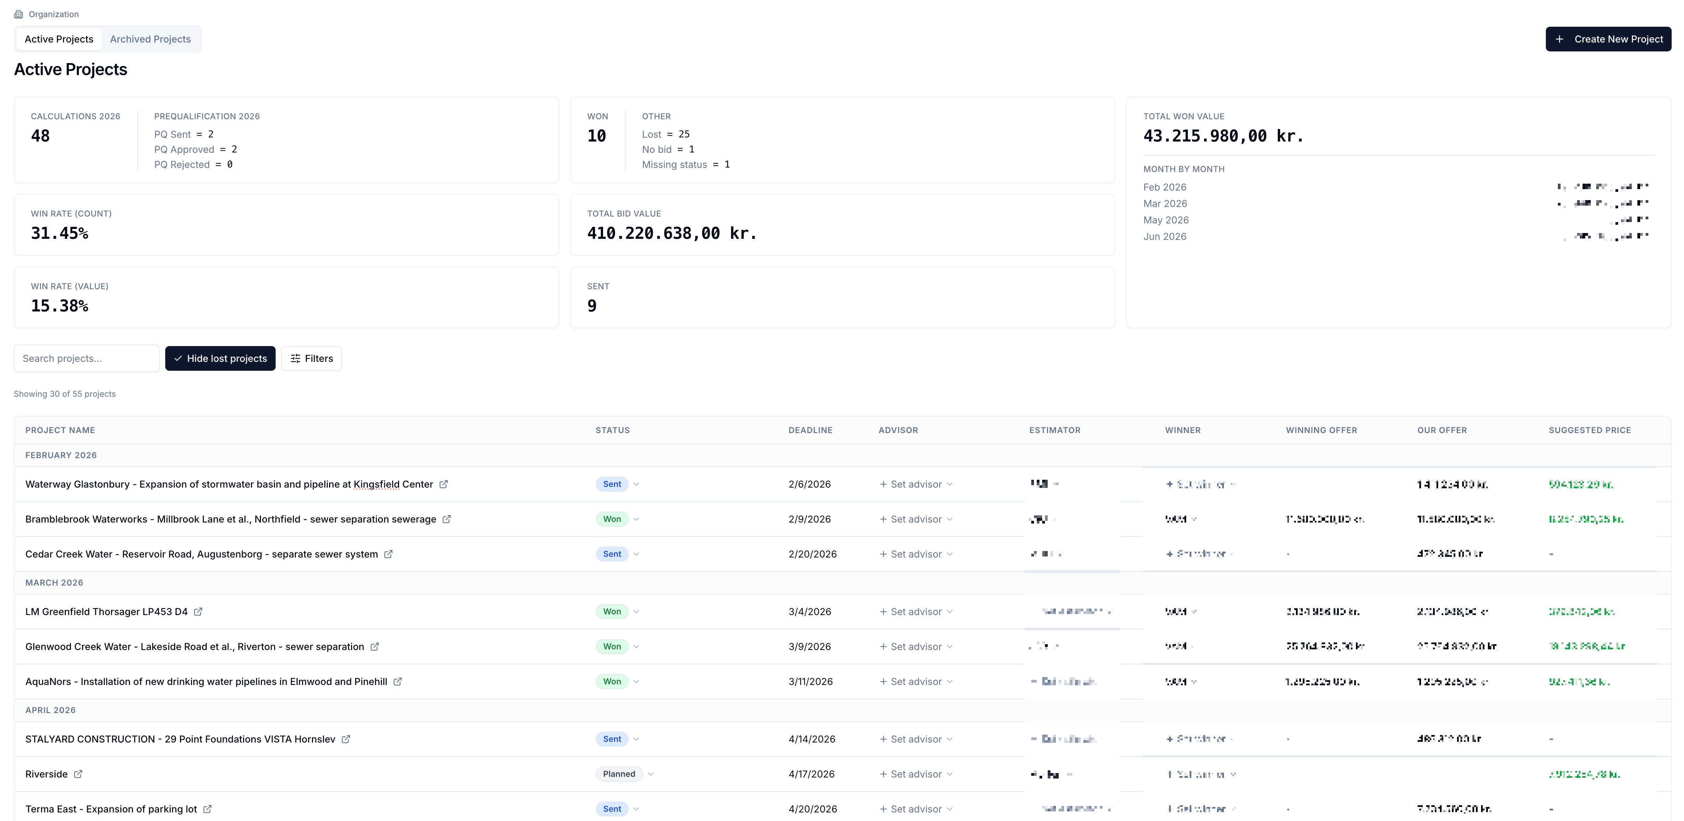This screenshot has width=1684, height=821.
Task: Expand status dropdown for Waterway Glastonbury
Action: click(636, 484)
